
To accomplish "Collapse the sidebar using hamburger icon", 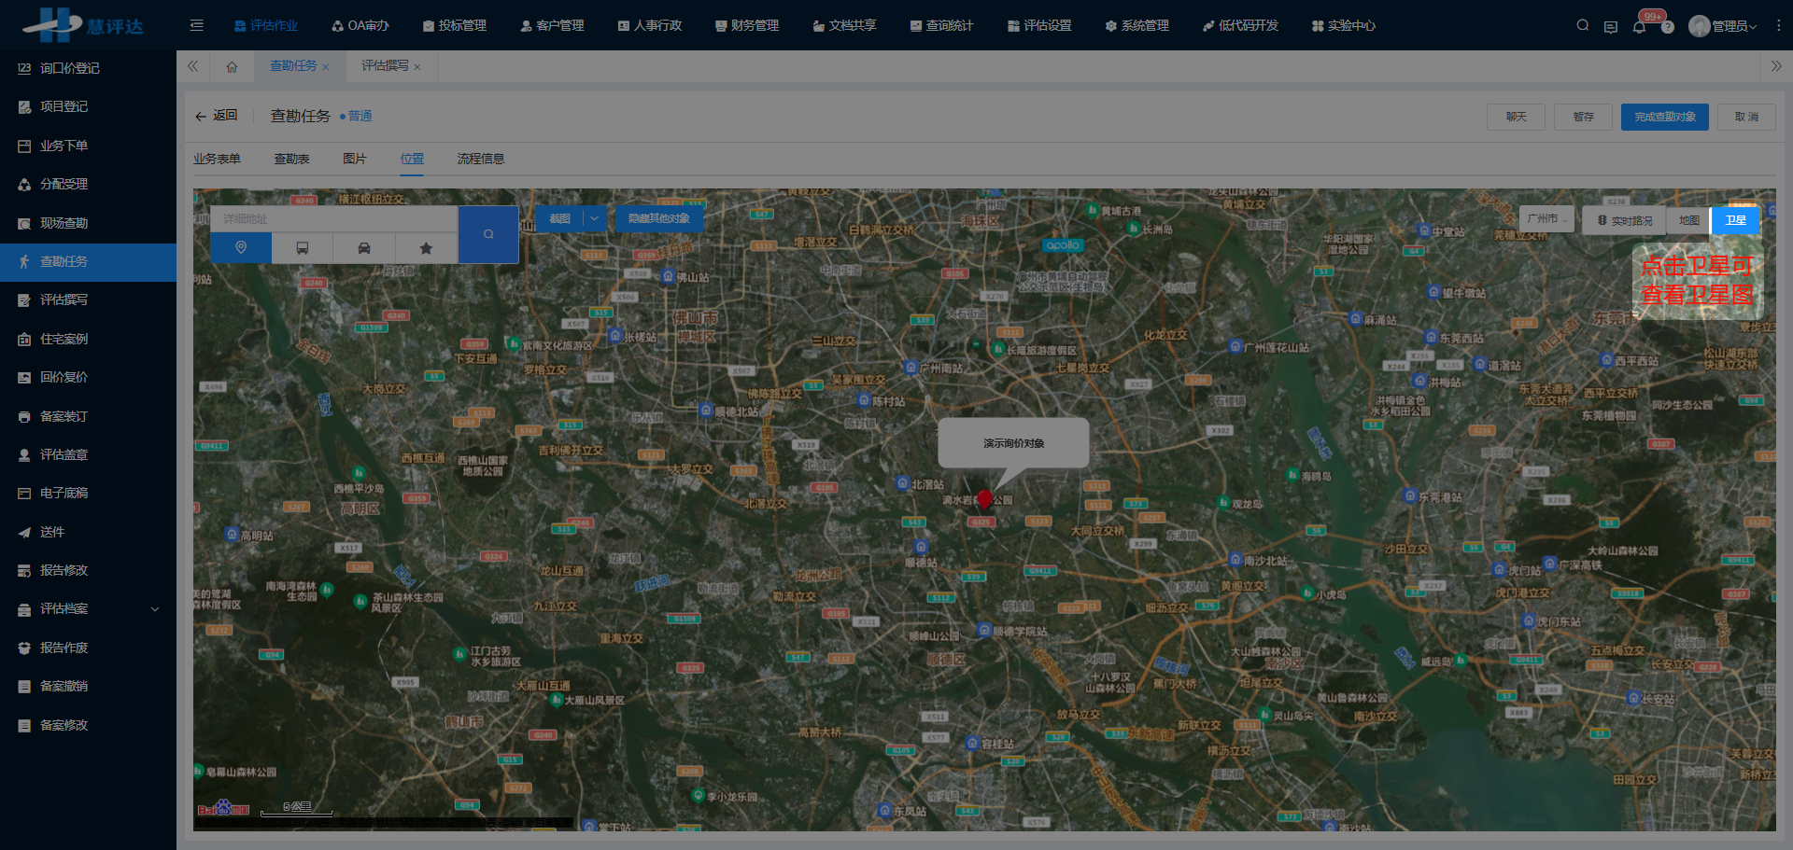I will point(196,25).
